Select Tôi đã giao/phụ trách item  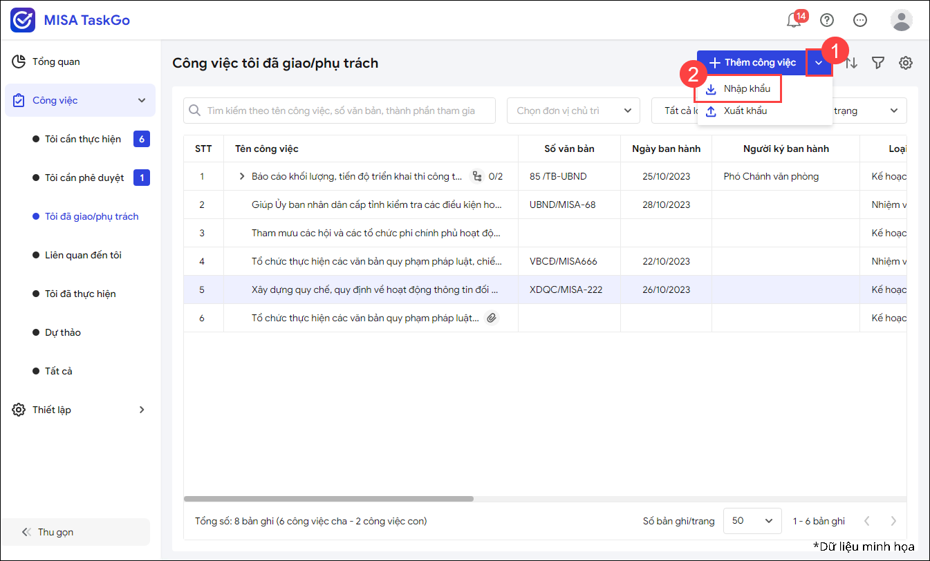tap(91, 216)
